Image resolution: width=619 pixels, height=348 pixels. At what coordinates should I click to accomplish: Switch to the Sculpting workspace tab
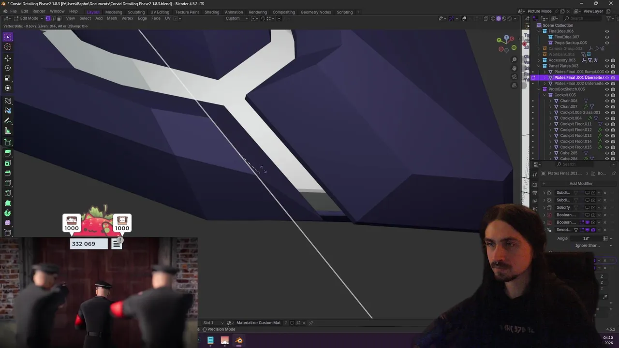[136, 12]
